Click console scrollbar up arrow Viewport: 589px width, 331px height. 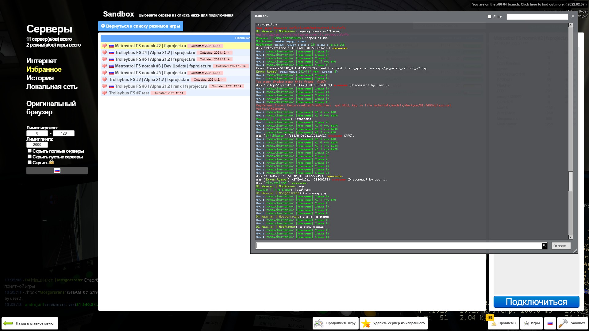(571, 25)
